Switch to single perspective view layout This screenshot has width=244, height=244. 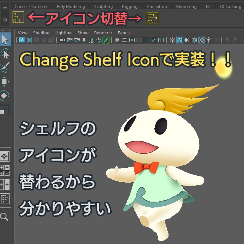point(5,156)
